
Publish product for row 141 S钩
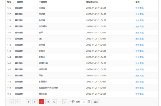click(139, 39)
